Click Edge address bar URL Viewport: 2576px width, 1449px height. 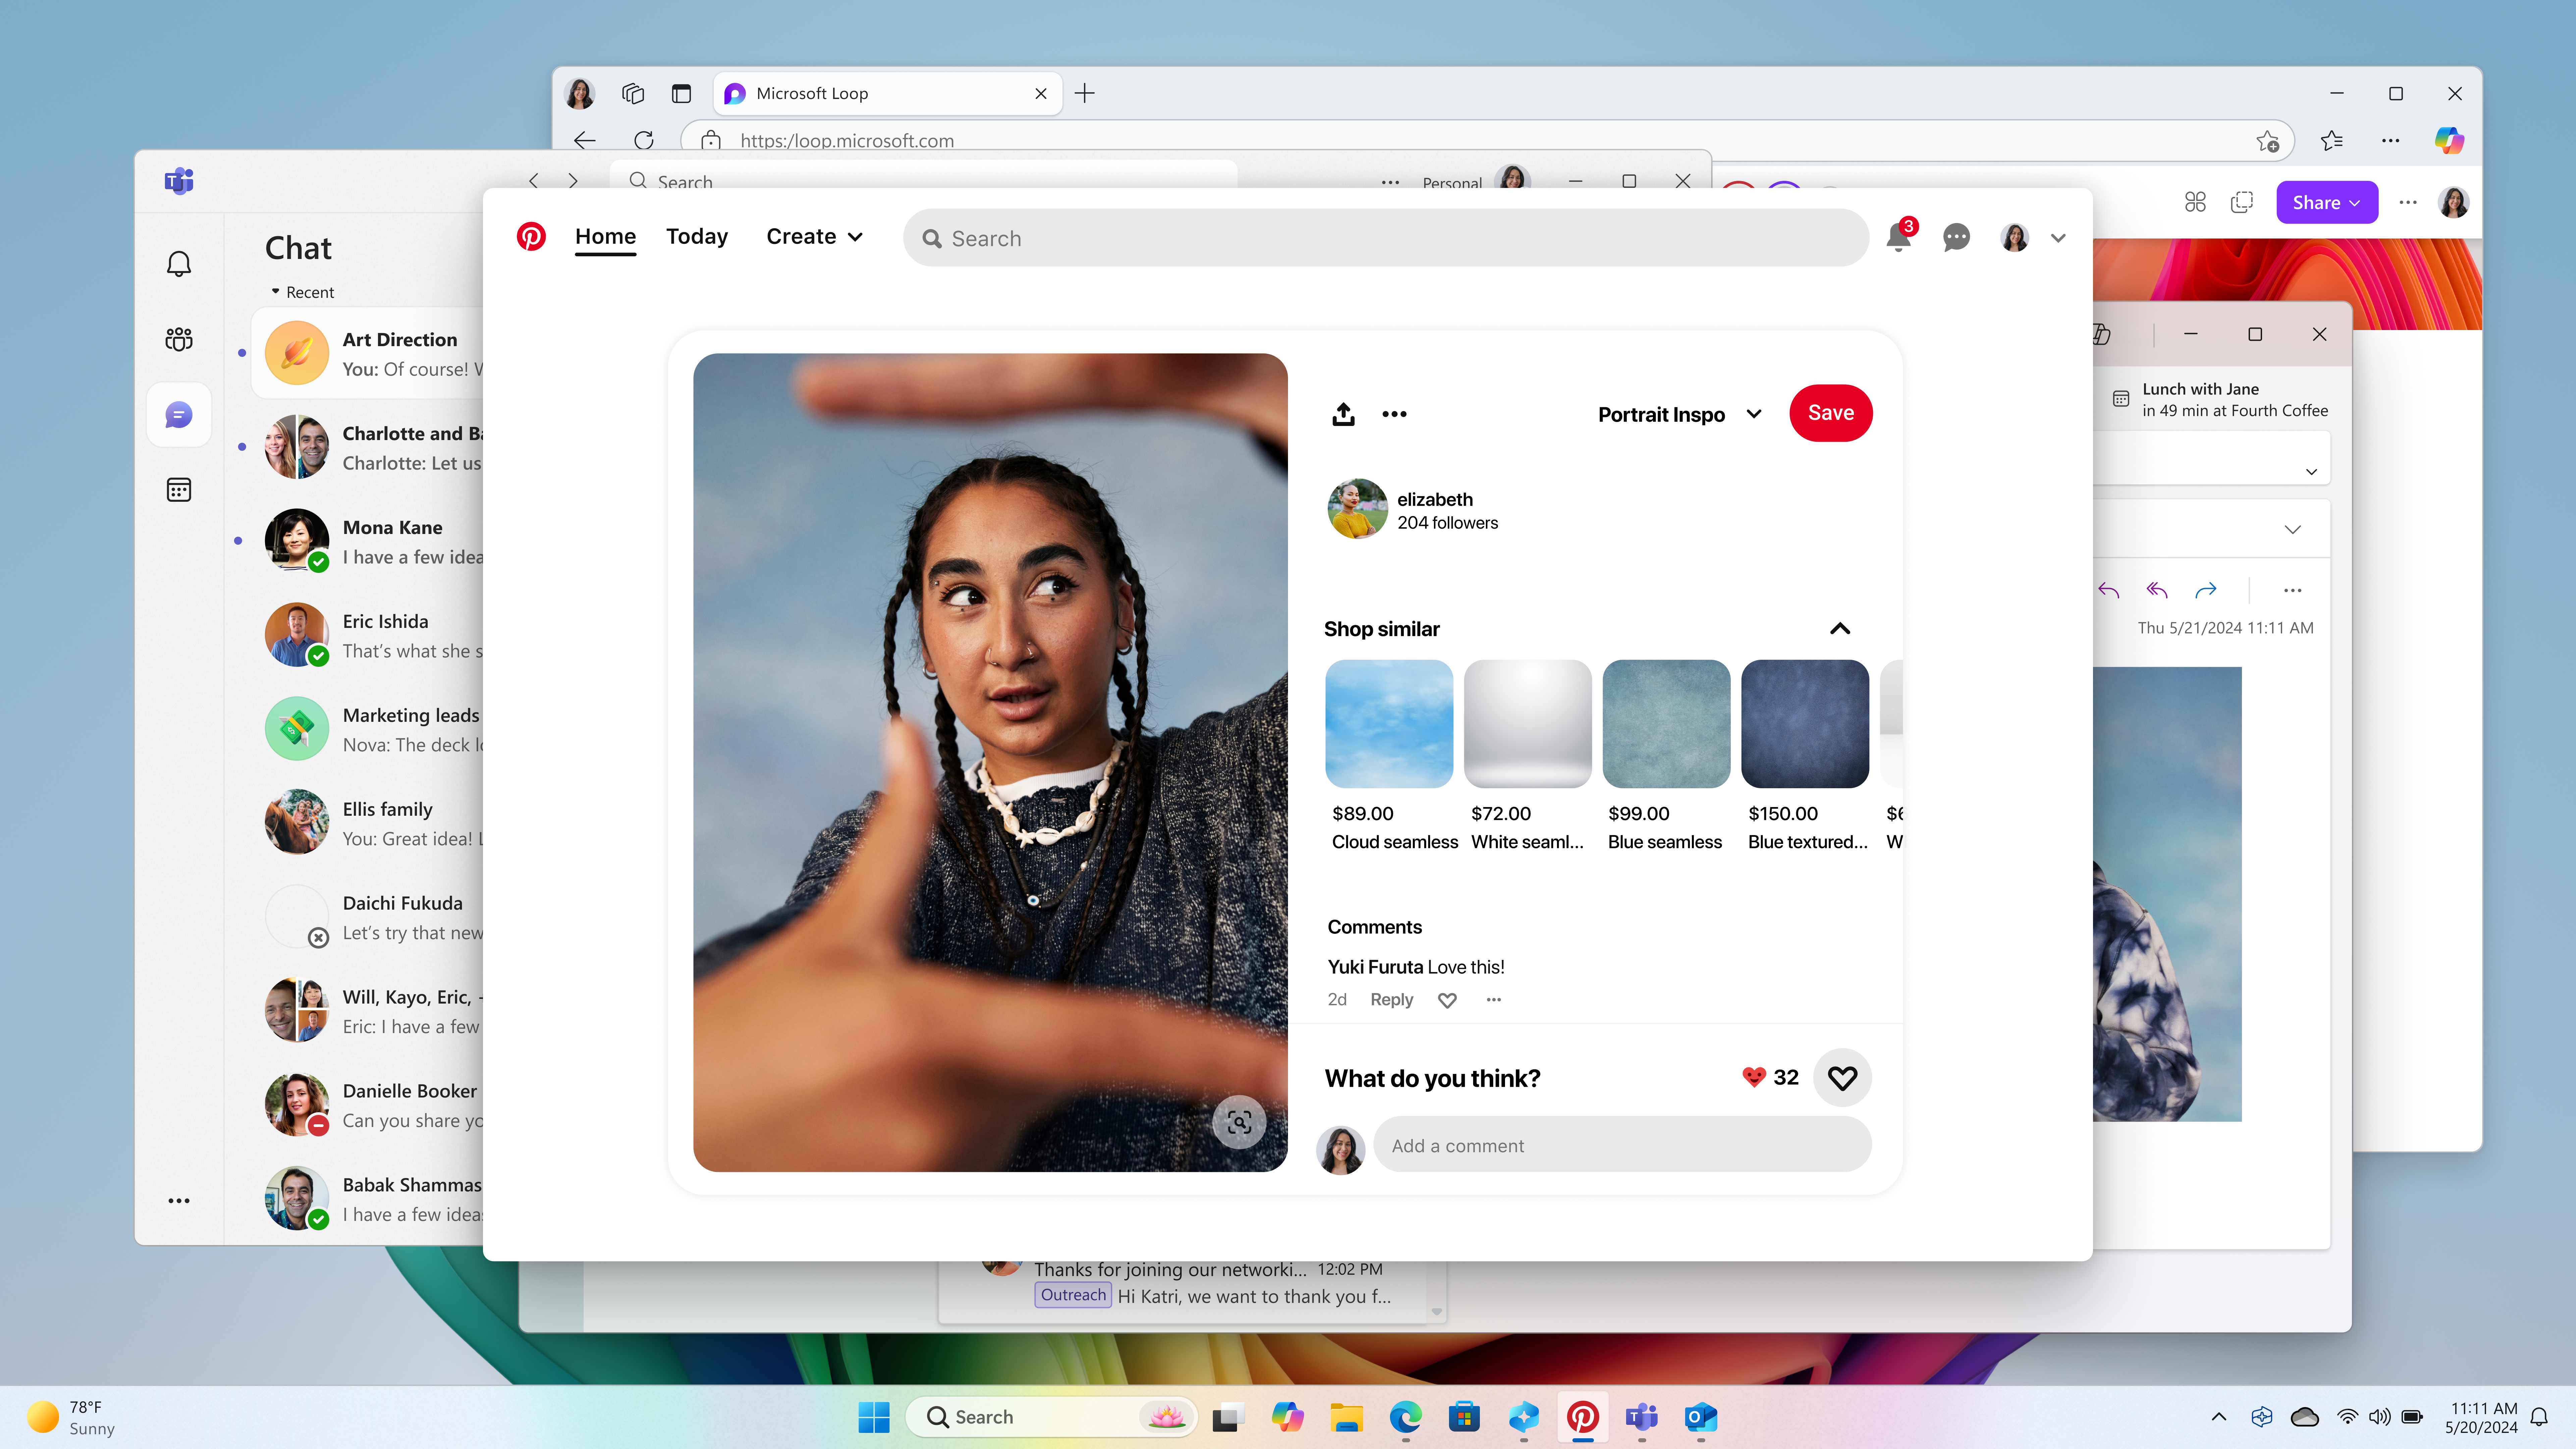[847, 141]
